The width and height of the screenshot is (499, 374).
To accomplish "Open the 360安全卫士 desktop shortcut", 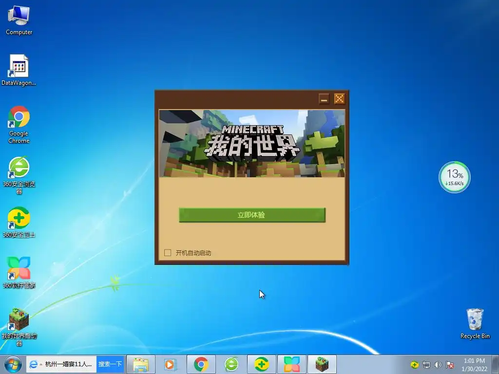I will click(19, 222).
